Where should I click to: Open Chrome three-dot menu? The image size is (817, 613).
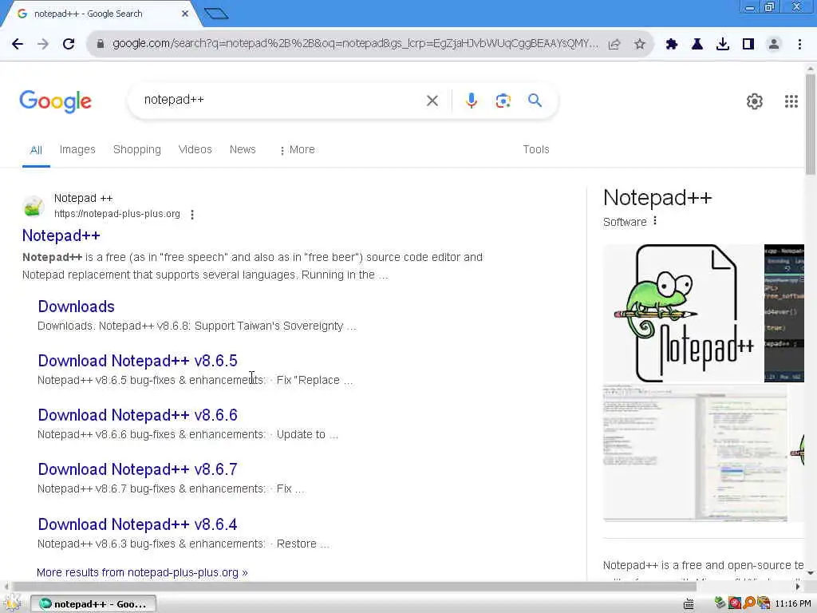coord(799,44)
